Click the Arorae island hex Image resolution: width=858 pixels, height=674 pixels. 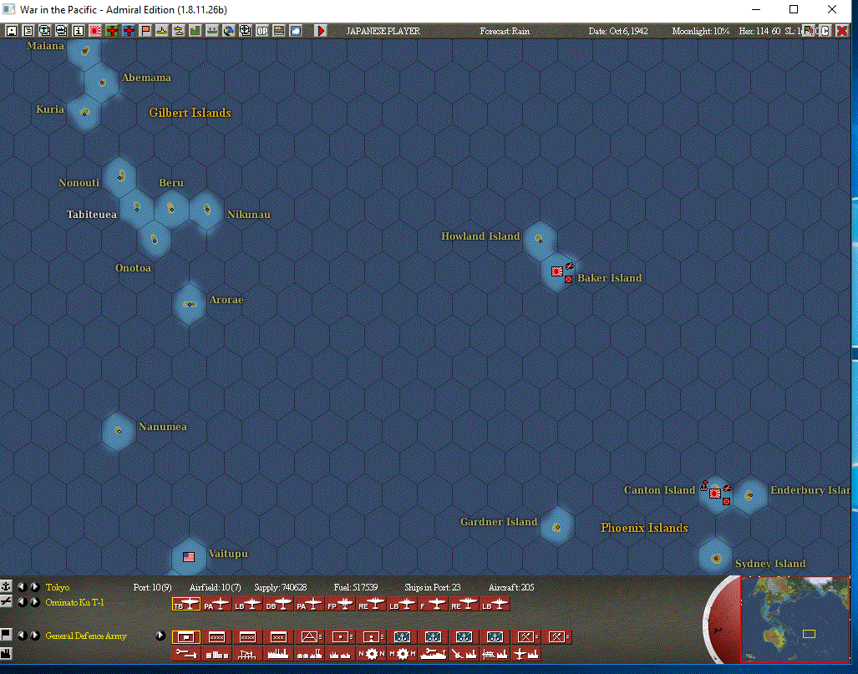(x=190, y=304)
